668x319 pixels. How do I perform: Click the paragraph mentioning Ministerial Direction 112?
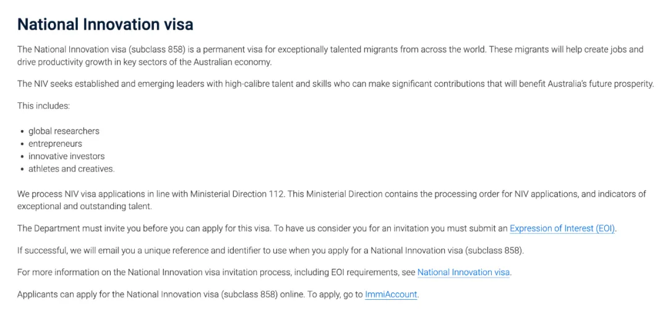(247, 194)
